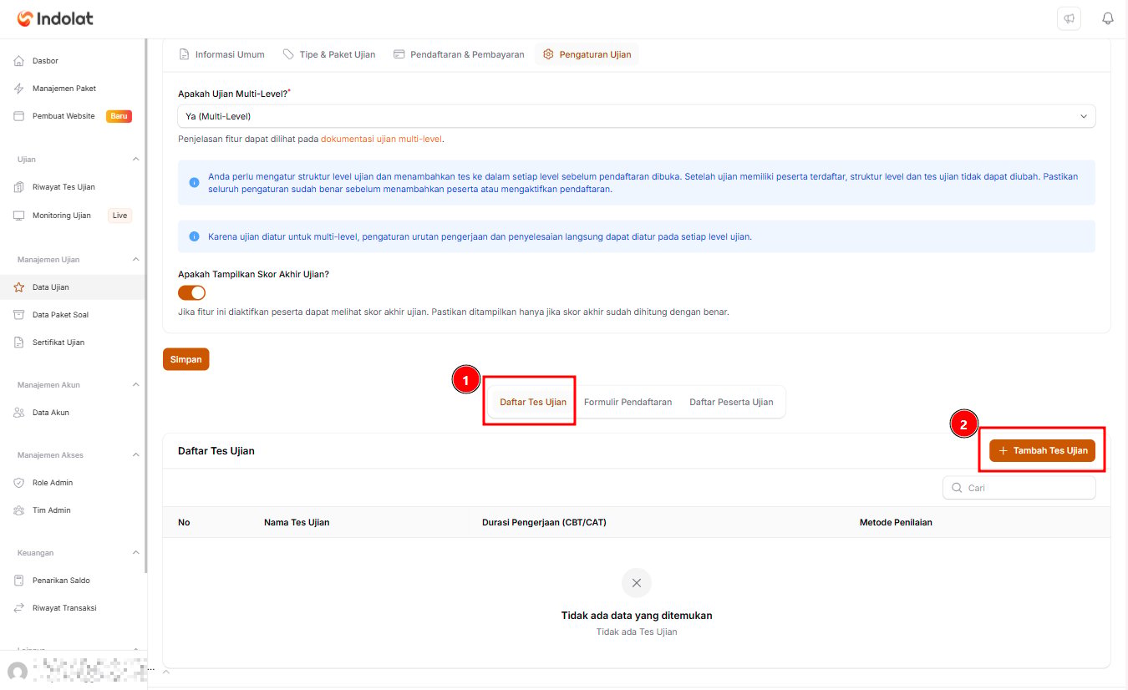The height and width of the screenshot is (690, 1128).
Task: Click the Dasbor home icon
Action: coord(19,61)
